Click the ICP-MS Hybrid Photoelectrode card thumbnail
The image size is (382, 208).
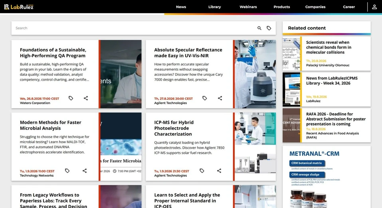255,147
